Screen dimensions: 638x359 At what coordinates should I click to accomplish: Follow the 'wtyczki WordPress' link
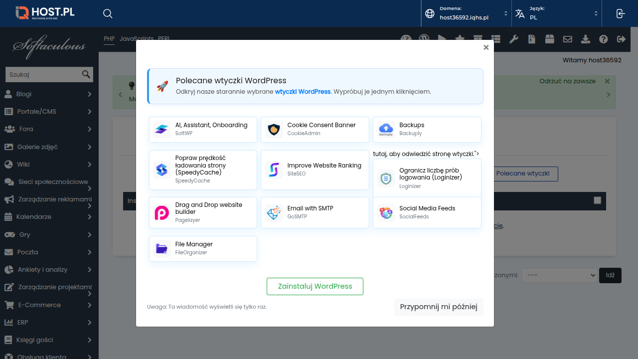(303, 92)
